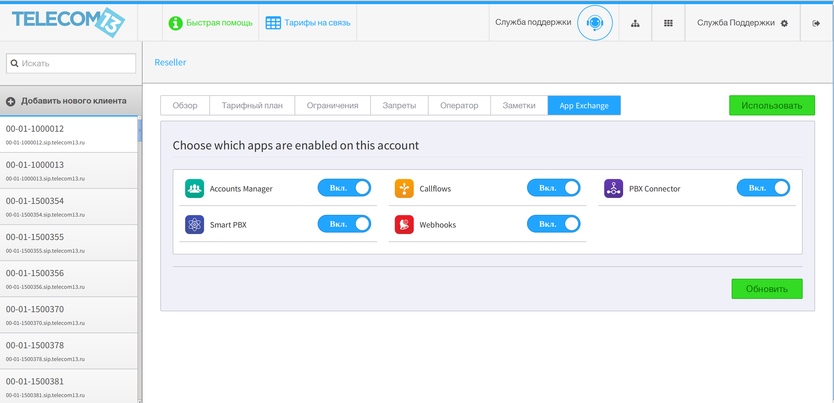Turn off the Smart PBX switch
834x403 pixels.
click(344, 224)
